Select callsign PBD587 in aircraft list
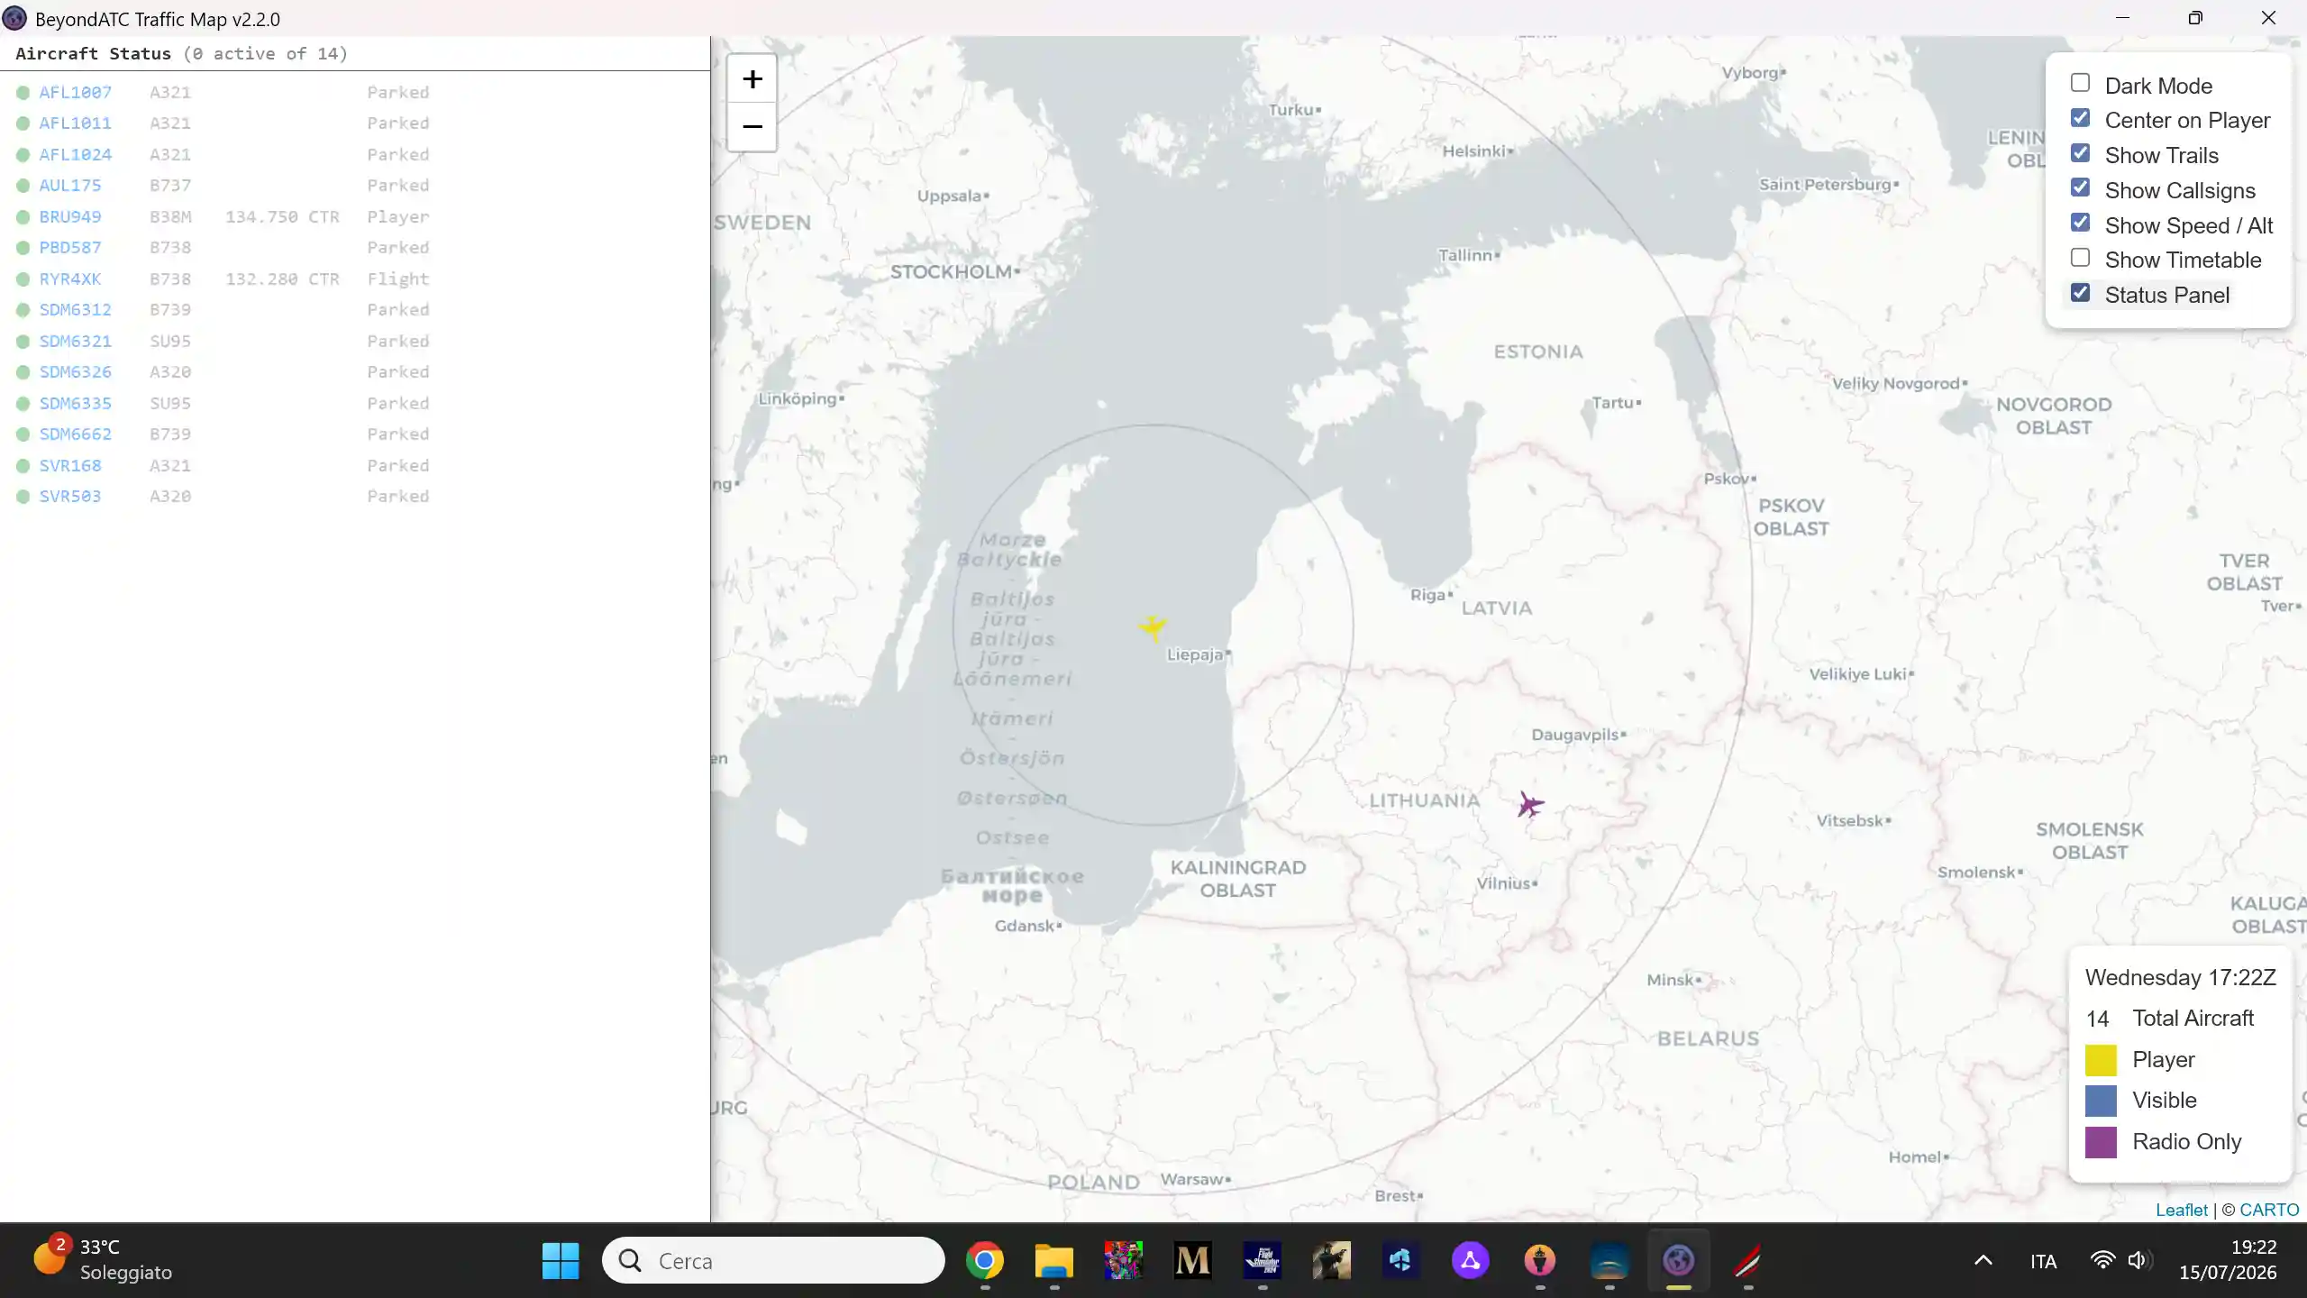2307x1298 pixels. tap(70, 247)
